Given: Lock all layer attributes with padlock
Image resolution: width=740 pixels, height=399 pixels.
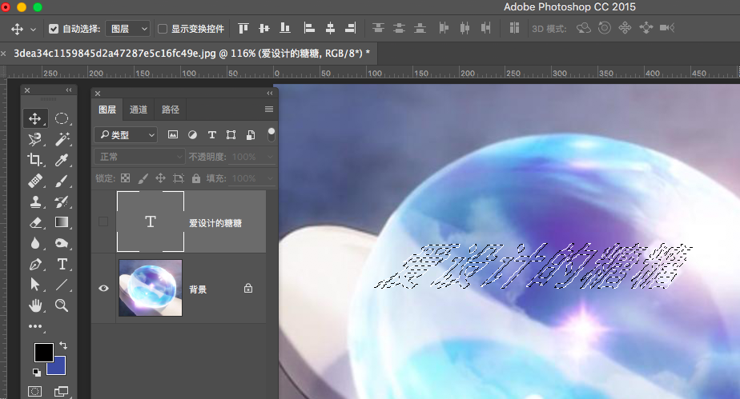Looking at the screenshot, I should point(196,178).
